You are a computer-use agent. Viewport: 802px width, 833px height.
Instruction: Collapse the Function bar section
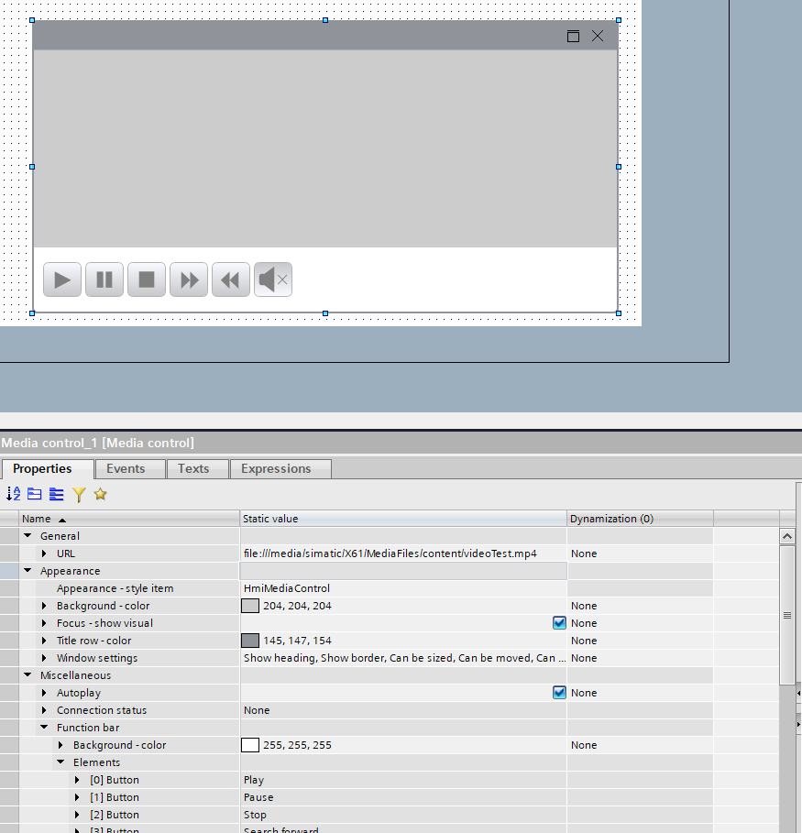44,728
